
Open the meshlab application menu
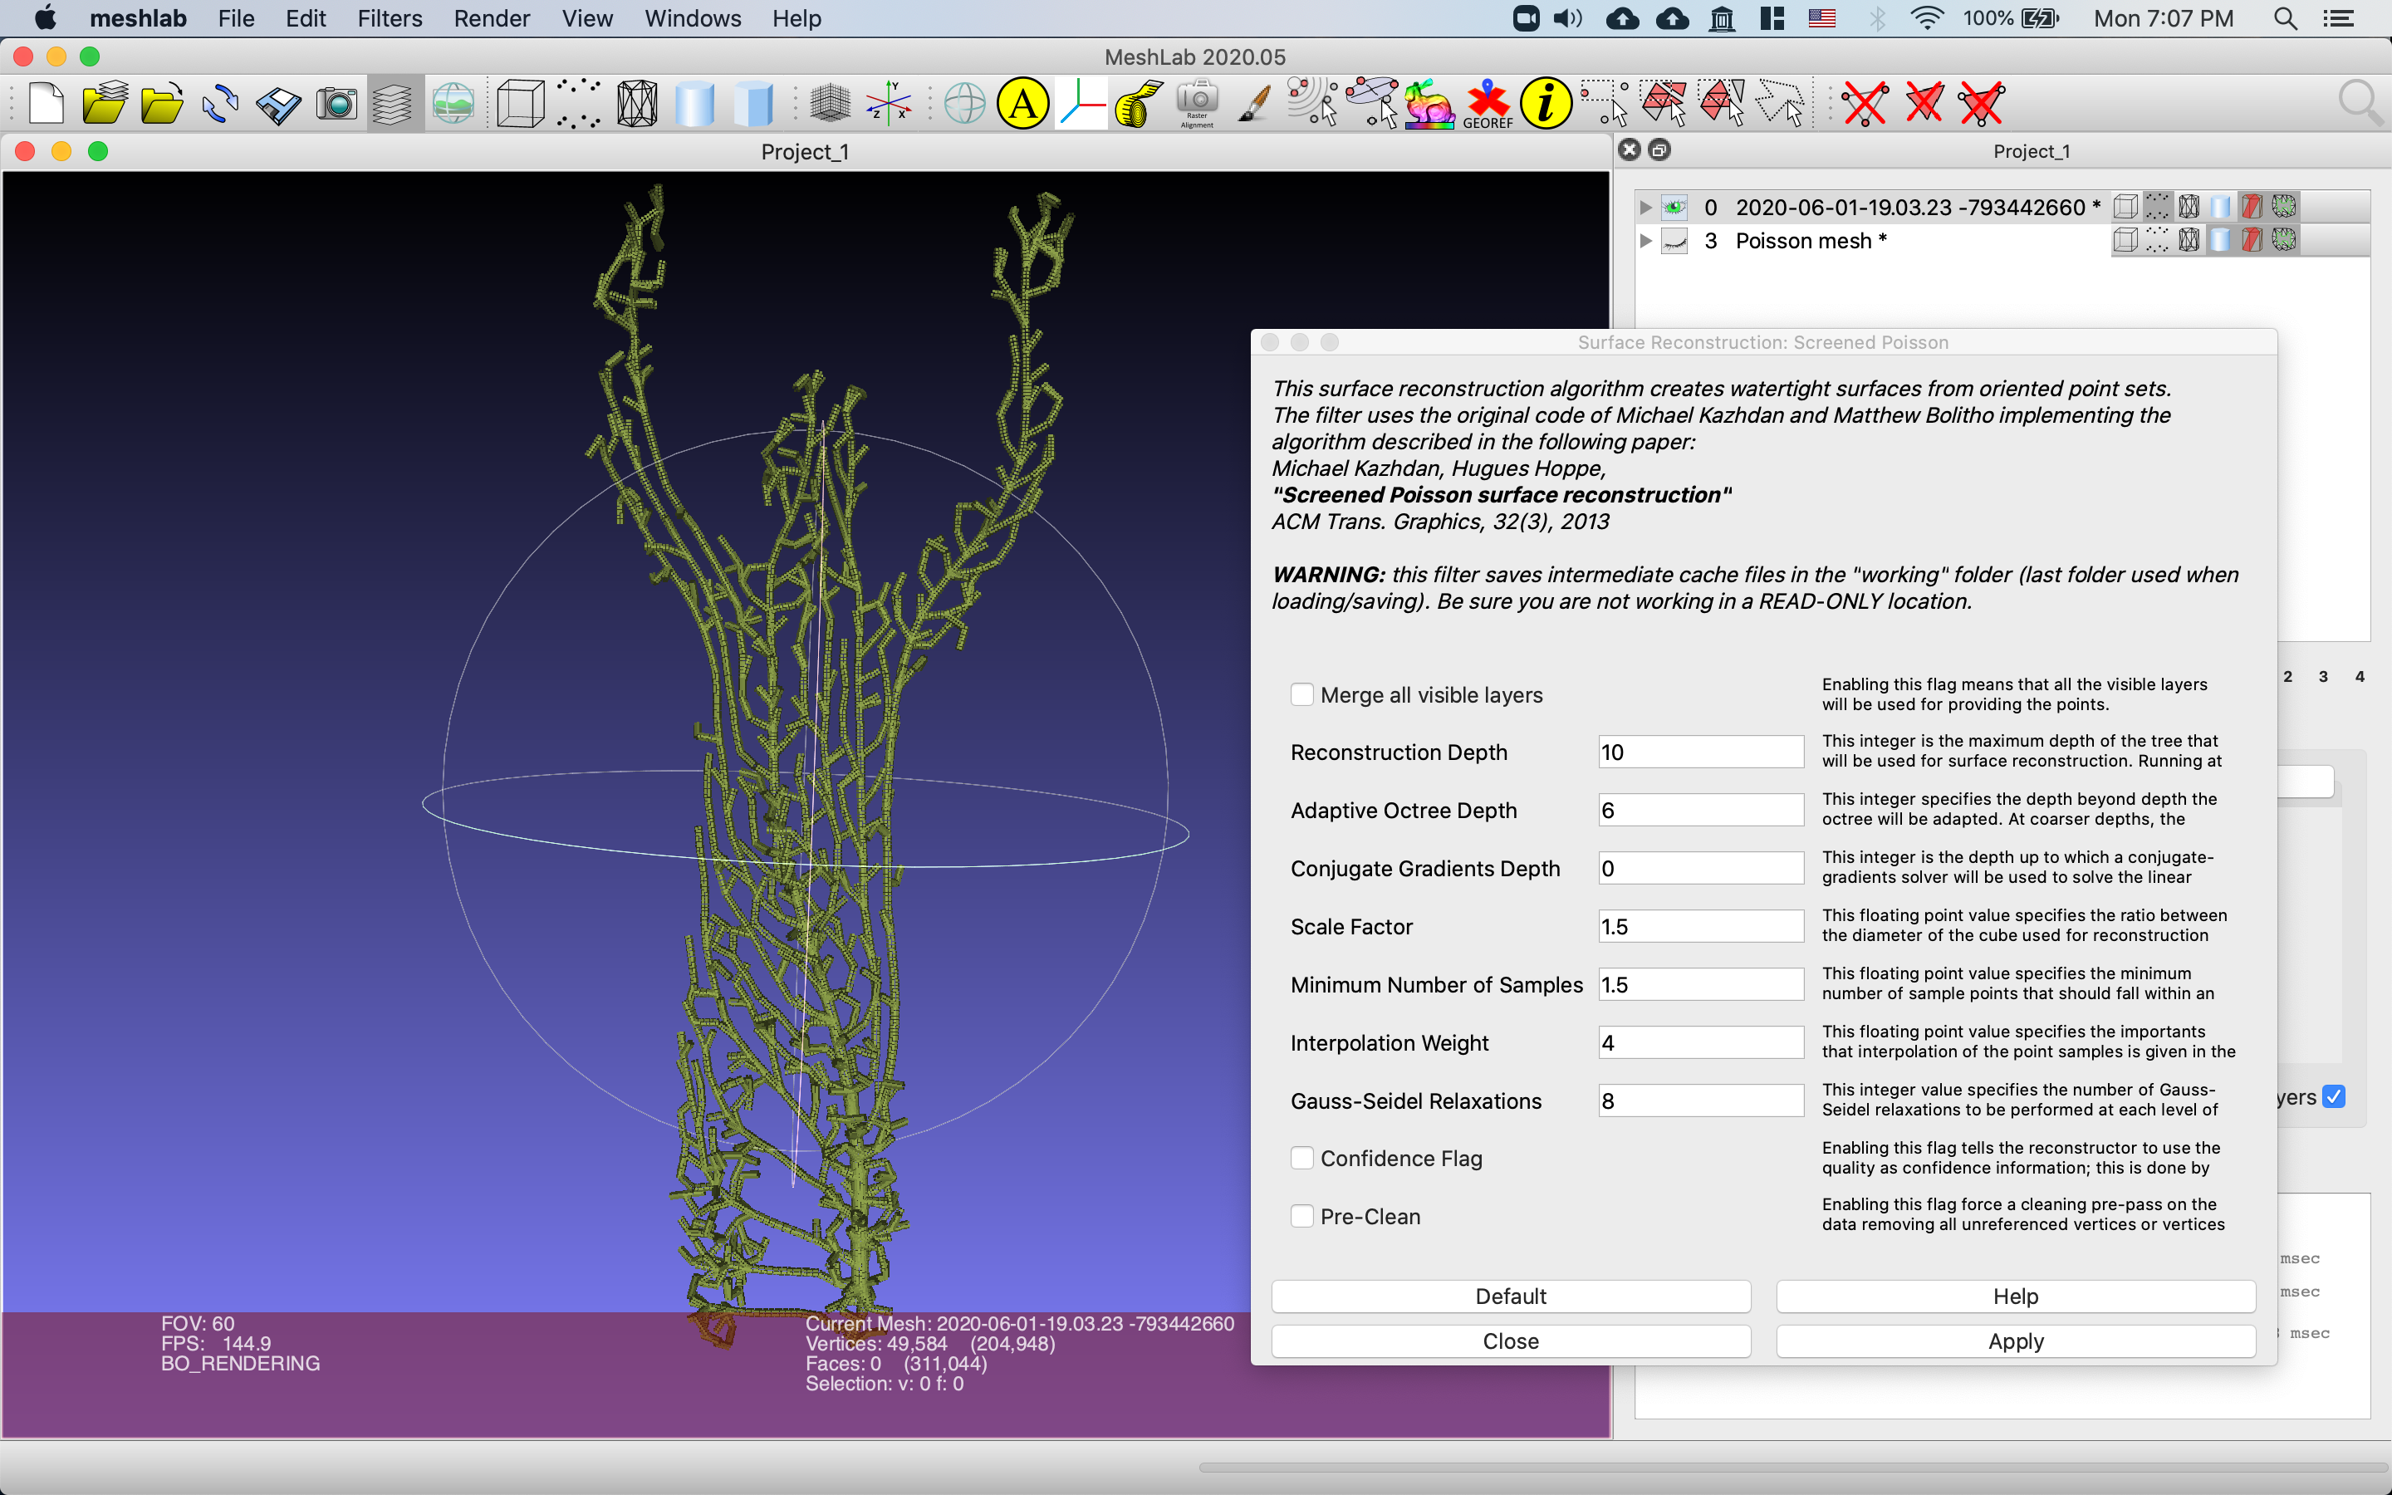137,17
